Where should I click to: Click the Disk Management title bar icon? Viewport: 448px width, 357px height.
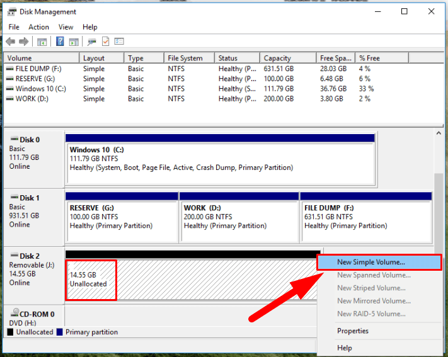click(12, 12)
